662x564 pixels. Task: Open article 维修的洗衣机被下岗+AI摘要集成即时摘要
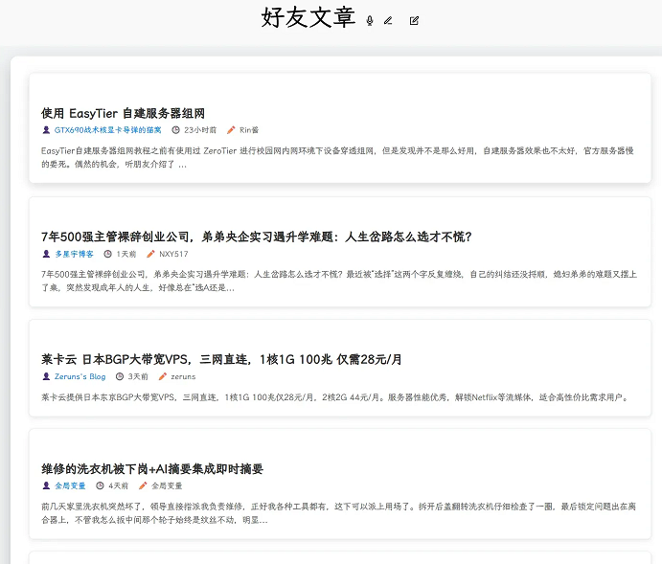[x=151, y=468]
